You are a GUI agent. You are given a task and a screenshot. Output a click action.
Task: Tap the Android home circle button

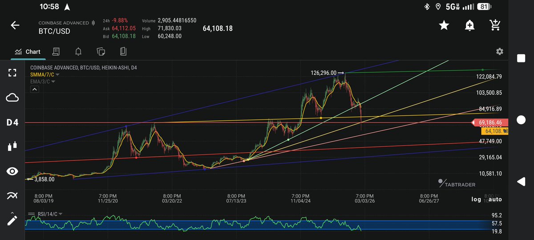521,120
